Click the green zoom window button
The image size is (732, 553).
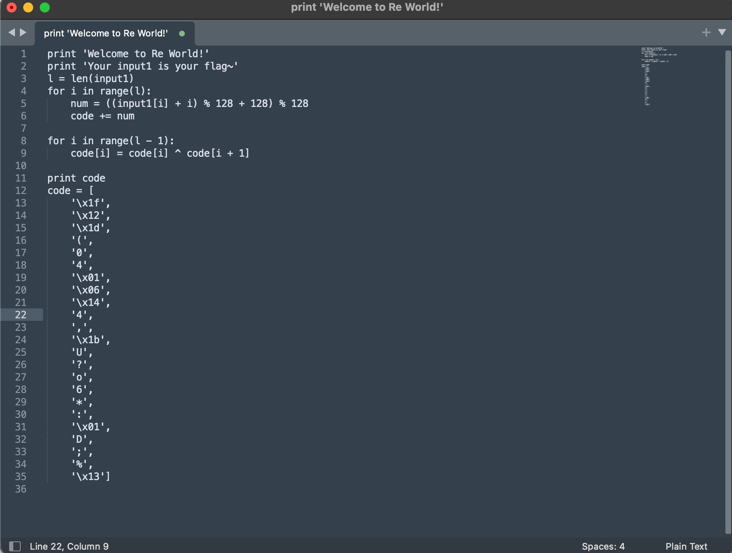tap(45, 7)
